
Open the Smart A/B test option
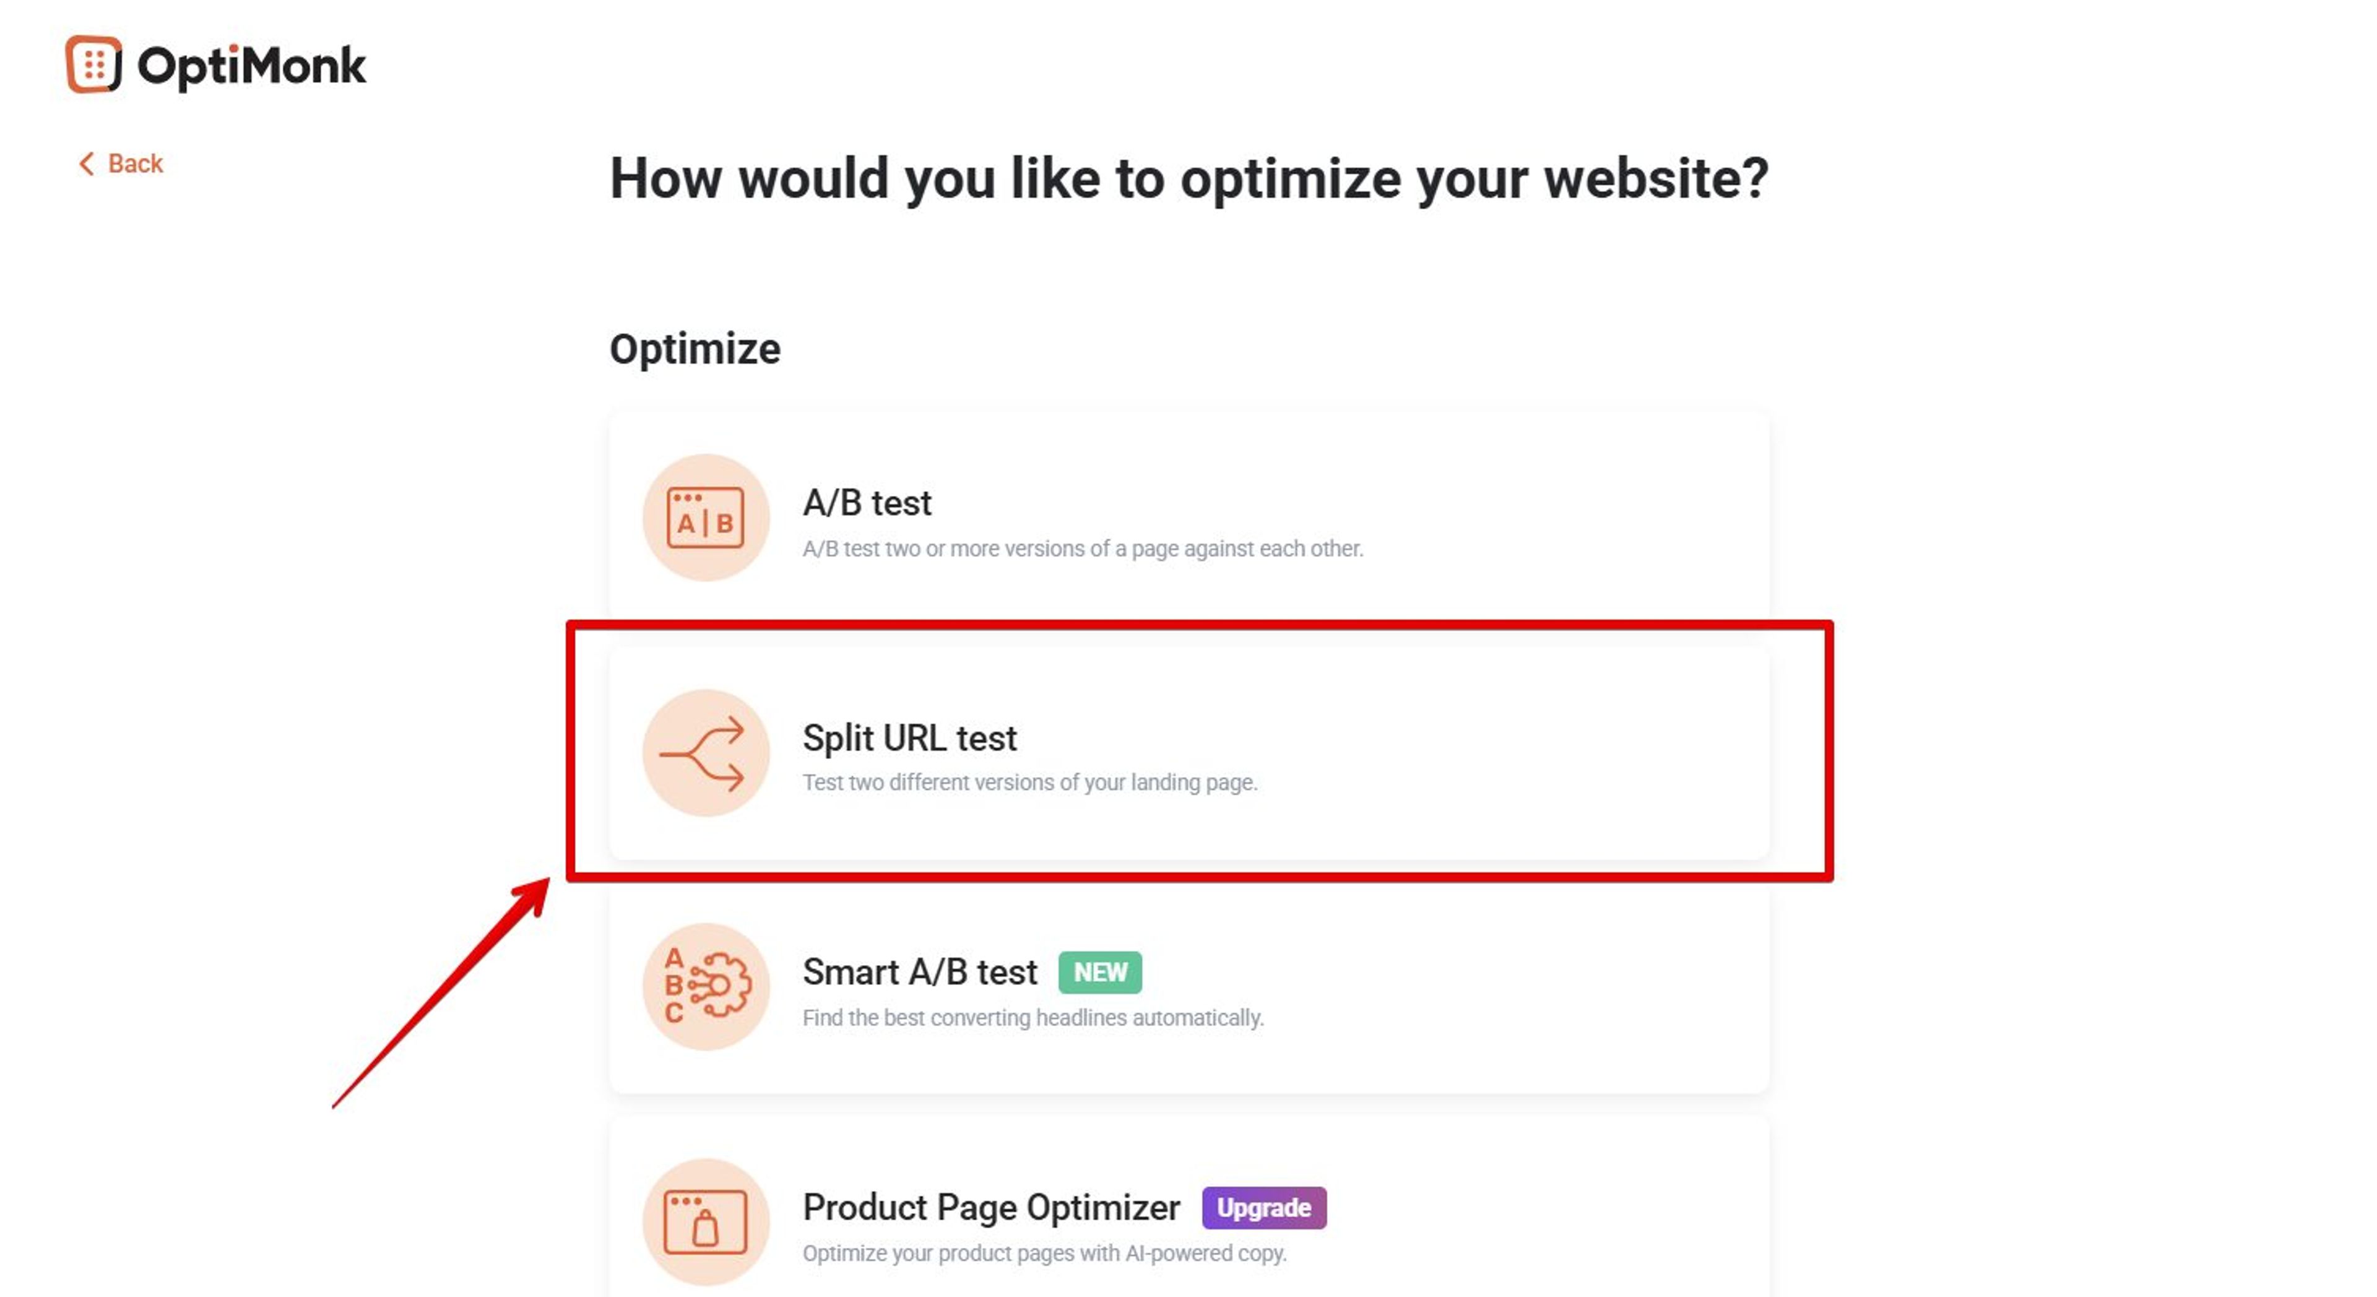pyautogui.click(x=1190, y=987)
